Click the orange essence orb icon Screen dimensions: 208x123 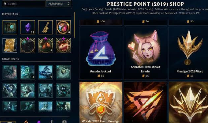(63, 27)
